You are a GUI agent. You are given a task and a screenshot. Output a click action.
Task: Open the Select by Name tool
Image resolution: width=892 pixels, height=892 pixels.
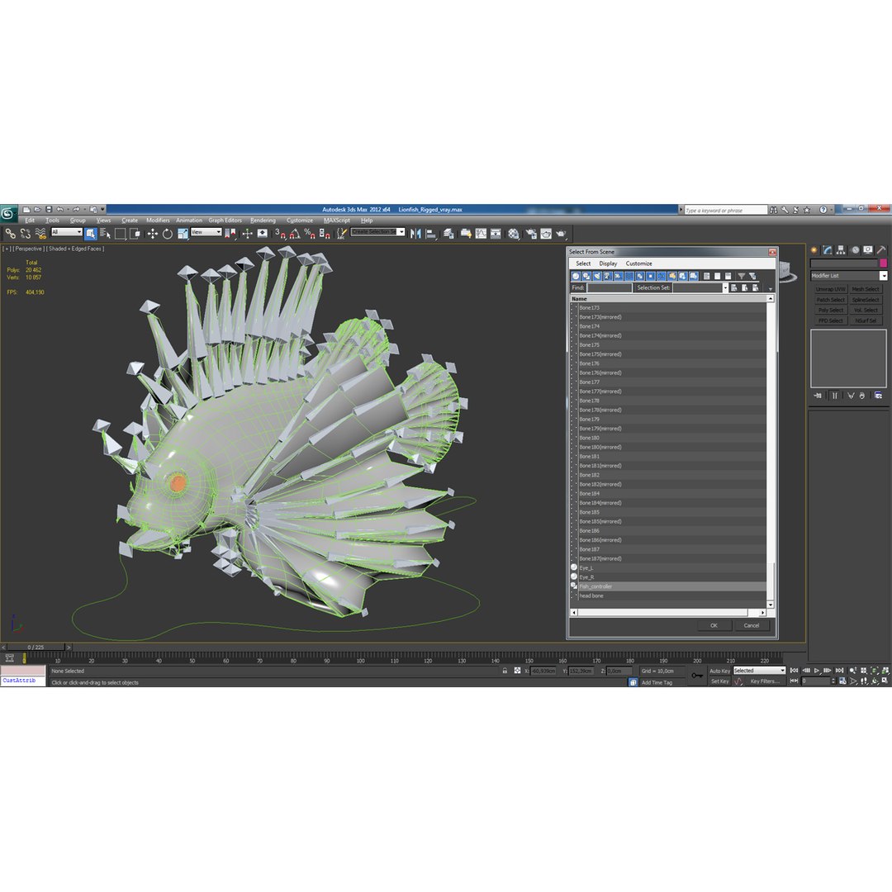click(x=105, y=233)
